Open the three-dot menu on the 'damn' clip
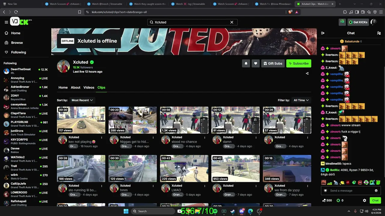This screenshot has height=216, width=385. pyautogui.click(x=256, y=137)
